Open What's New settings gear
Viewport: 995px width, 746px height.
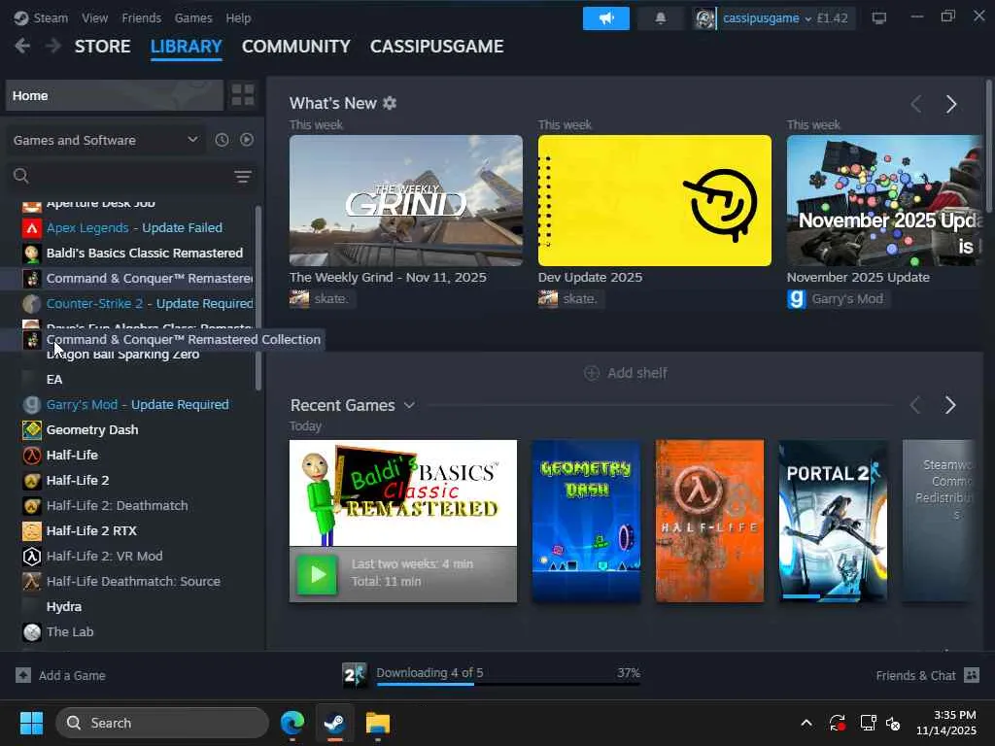tap(390, 103)
